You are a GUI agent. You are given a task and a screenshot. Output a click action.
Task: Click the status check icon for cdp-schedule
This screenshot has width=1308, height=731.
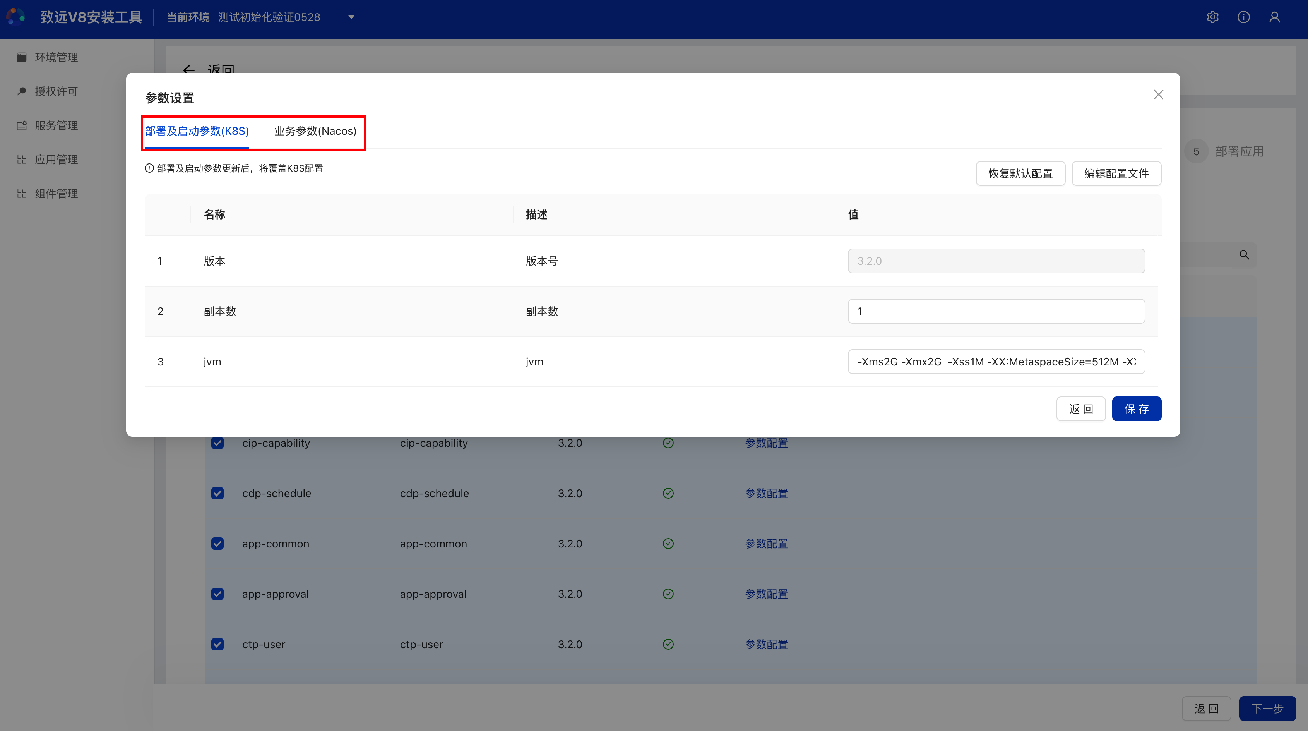coord(668,493)
